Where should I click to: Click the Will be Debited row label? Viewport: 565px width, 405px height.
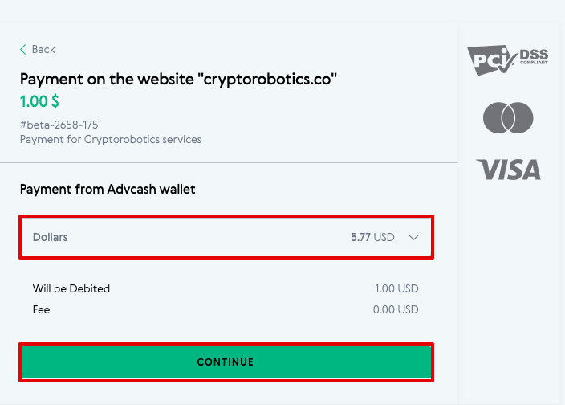71,288
